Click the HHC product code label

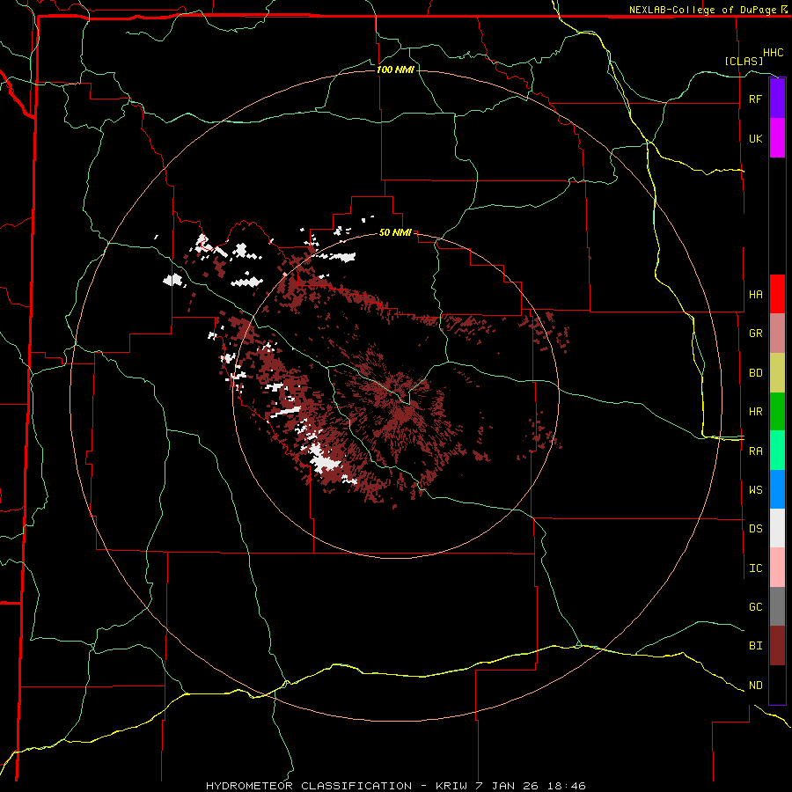click(774, 53)
